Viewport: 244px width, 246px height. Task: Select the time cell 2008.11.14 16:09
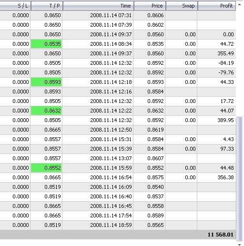pyautogui.click(x=111, y=187)
